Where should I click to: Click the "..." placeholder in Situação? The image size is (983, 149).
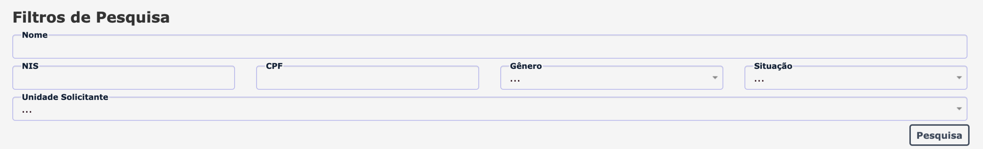pyautogui.click(x=759, y=81)
